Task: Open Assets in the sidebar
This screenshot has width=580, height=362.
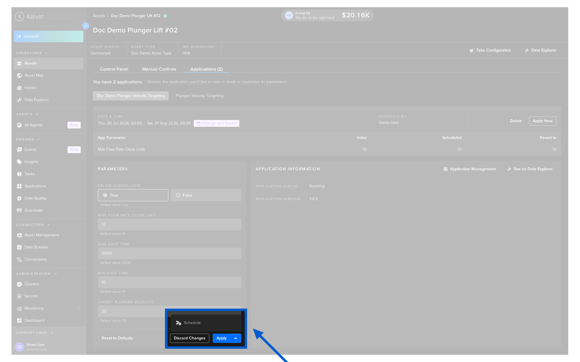Action: 48,63
